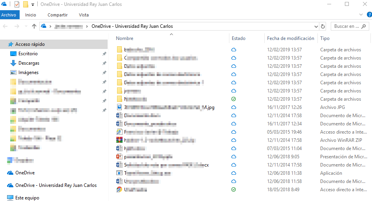Click the Properties checkmark icon in title bar

pos(17,4)
